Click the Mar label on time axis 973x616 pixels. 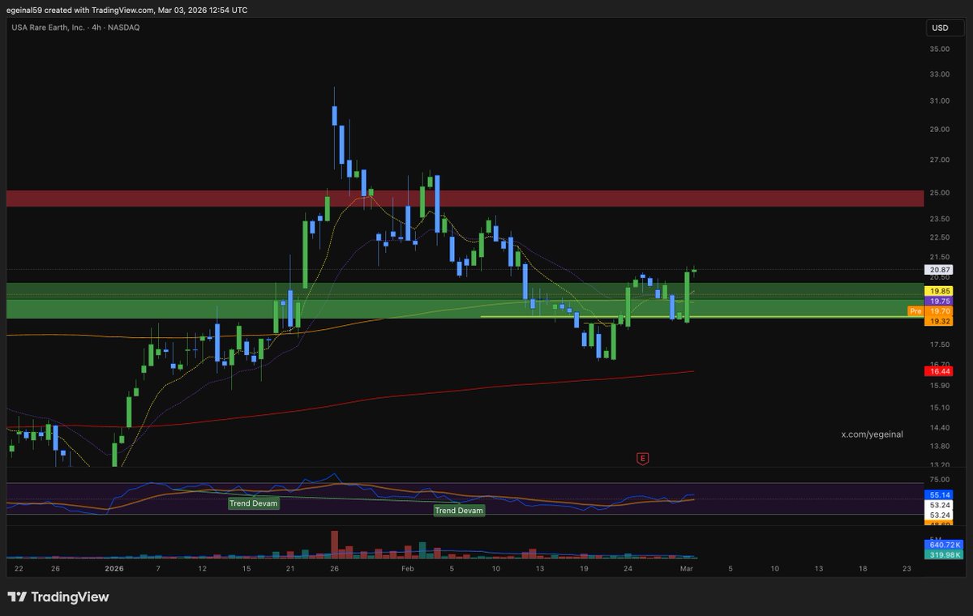coord(686,569)
